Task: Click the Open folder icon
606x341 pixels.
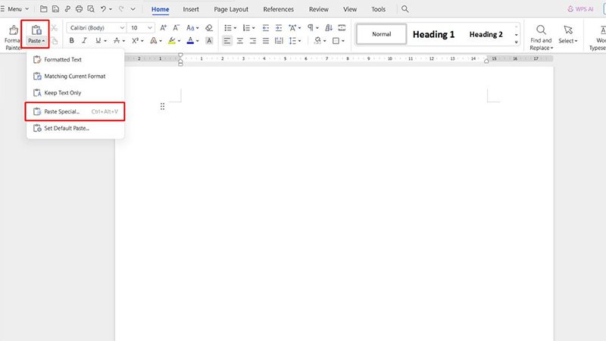Action: pos(44,9)
